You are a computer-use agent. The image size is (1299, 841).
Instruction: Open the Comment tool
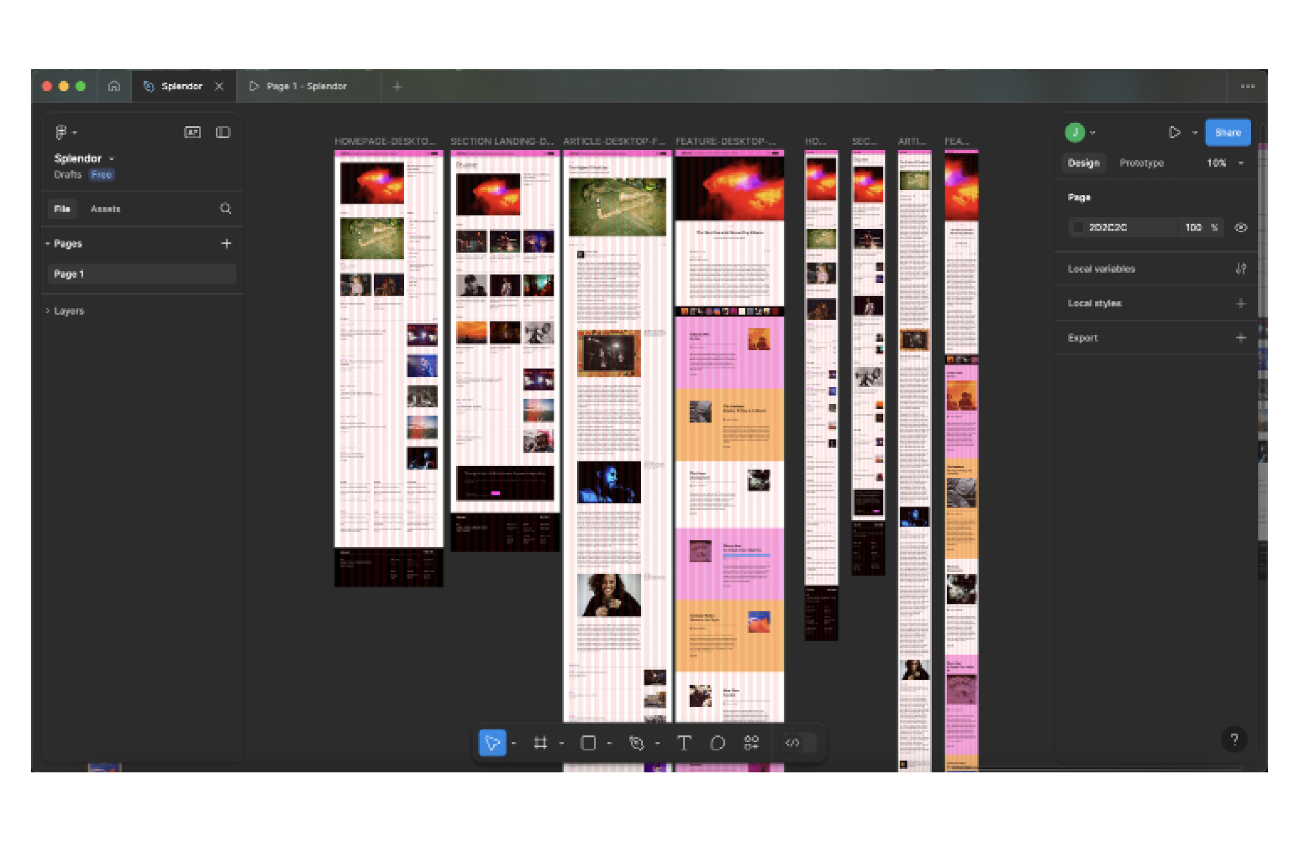coord(718,743)
